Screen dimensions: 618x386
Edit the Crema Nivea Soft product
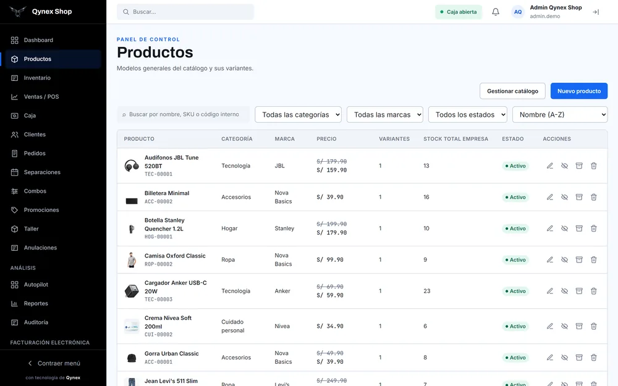point(550,326)
